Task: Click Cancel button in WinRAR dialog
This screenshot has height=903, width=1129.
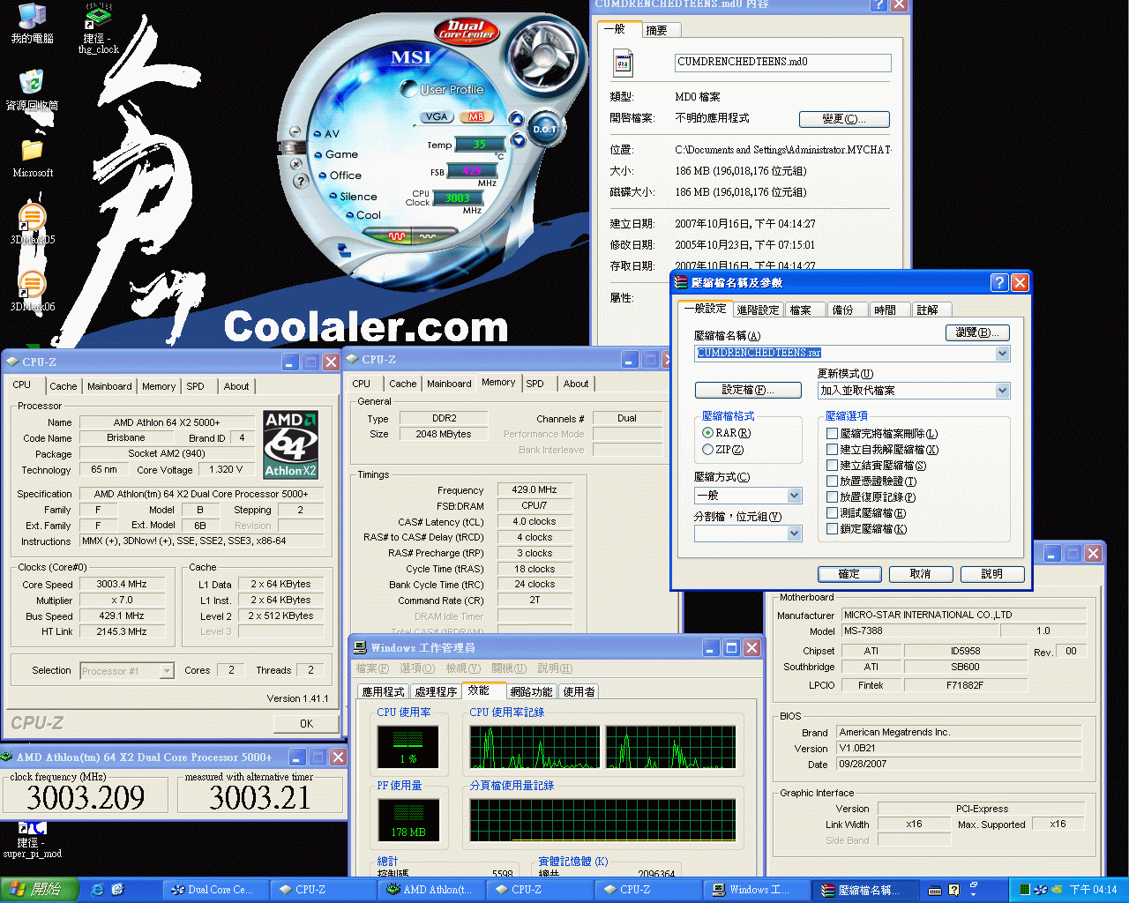Action: 920,574
